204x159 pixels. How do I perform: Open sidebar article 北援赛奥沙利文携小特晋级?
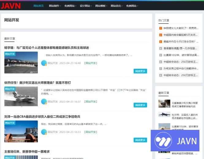(185, 105)
